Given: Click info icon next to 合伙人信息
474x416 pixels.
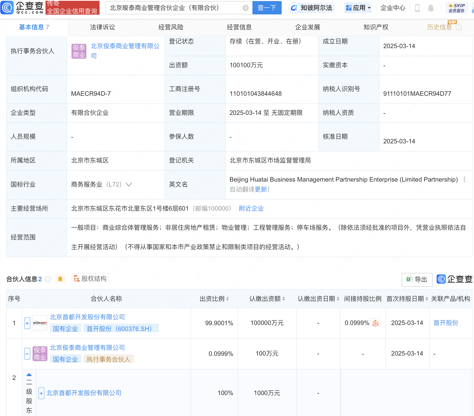Looking at the screenshot, I should (48, 279).
